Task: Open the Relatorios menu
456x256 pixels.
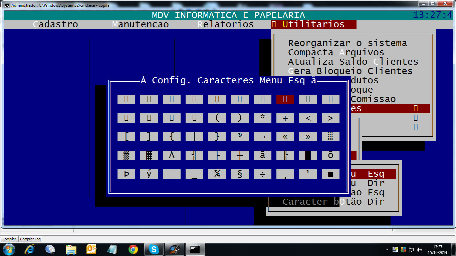Action: [x=226, y=24]
